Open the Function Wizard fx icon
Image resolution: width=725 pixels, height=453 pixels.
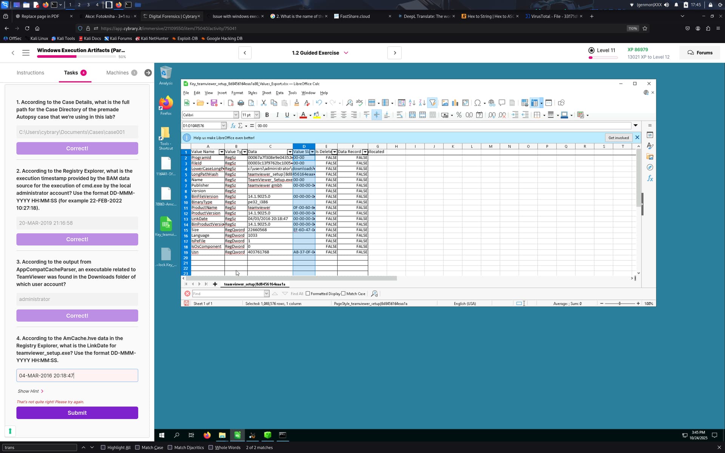tap(233, 126)
